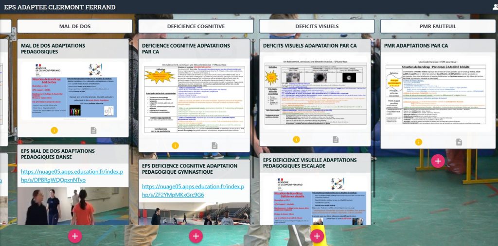Click the document icon on the DEFICIENCE COGNITIVE ADAPATATIONS card

214,146
